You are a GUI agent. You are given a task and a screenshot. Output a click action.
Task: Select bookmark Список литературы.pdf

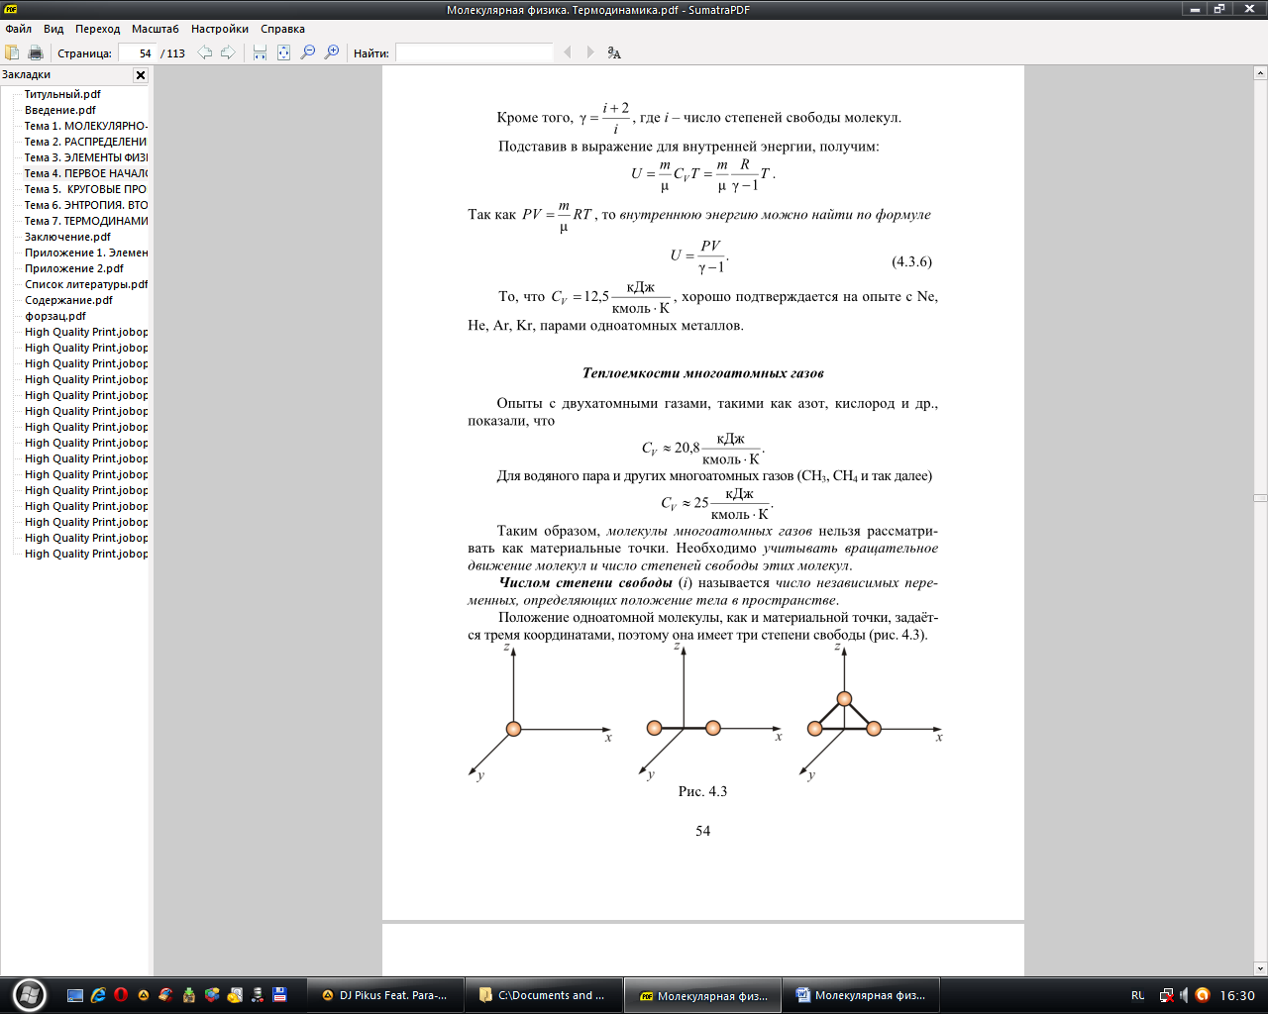click(86, 284)
